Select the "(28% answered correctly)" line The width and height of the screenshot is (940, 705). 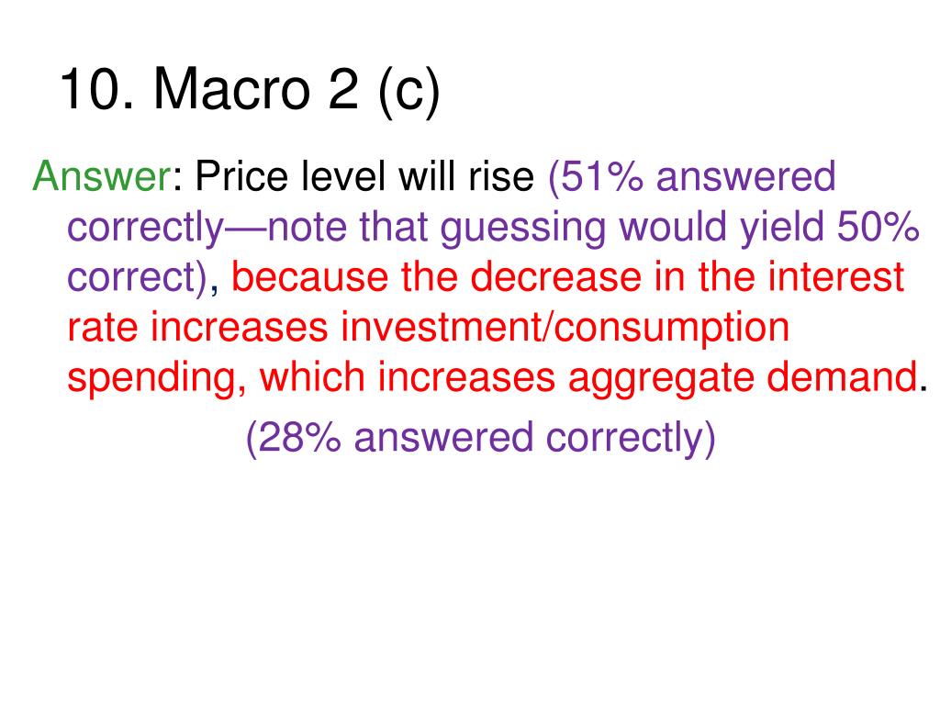[x=481, y=438]
